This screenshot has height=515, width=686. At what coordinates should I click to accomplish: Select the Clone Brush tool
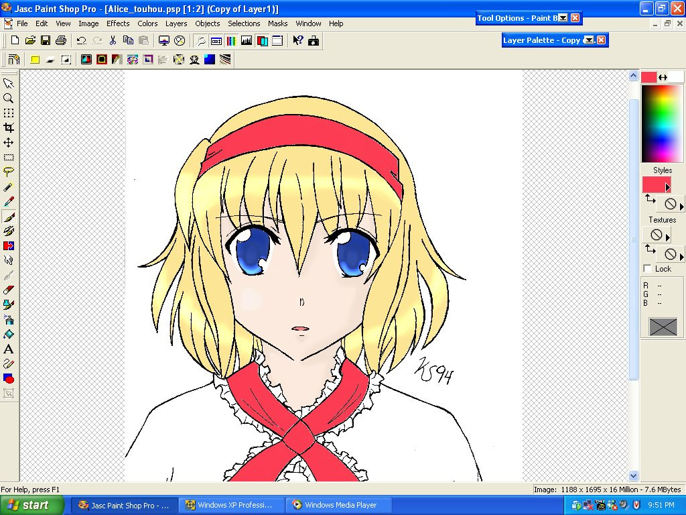click(x=8, y=231)
